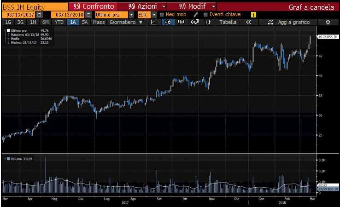Click the 95) Confronto button

click(x=93, y=6)
